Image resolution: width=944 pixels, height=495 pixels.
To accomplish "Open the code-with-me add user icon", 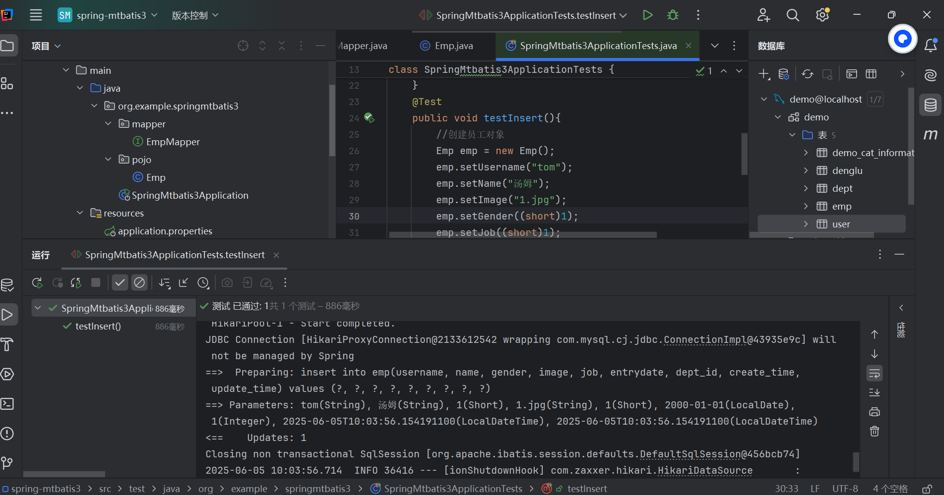I will pyautogui.click(x=763, y=15).
